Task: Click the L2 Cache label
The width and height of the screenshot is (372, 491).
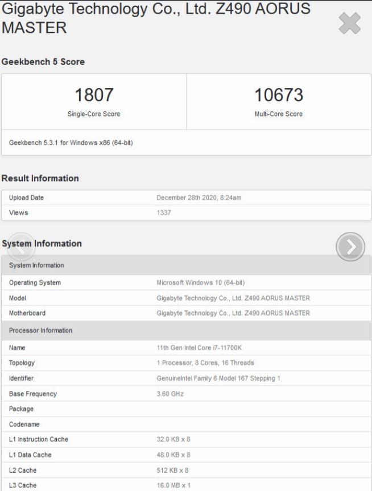Action: click(x=23, y=471)
